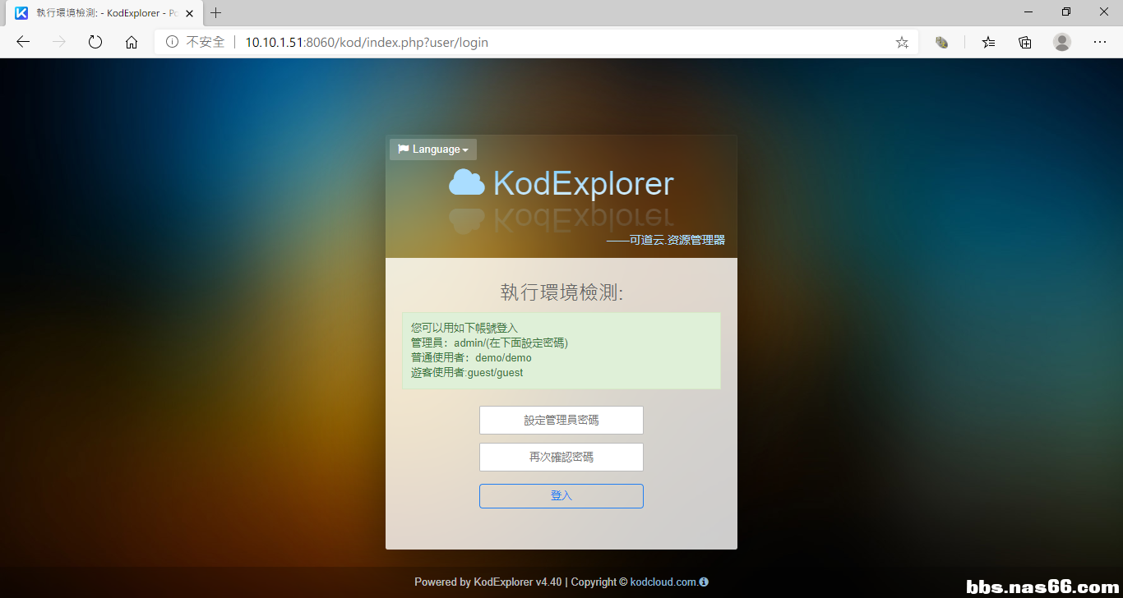Focus the 設定管理員密碼 password field
The width and height of the screenshot is (1123, 598).
[x=561, y=420]
